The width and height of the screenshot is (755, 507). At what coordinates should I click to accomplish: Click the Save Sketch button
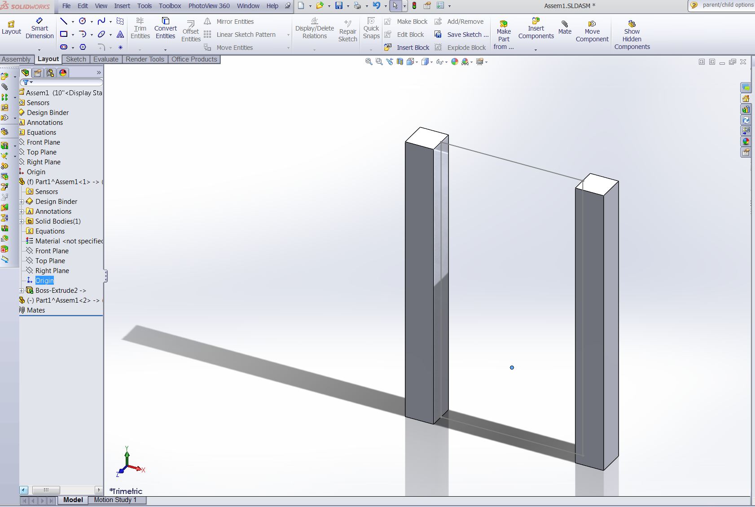[x=462, y=34]
